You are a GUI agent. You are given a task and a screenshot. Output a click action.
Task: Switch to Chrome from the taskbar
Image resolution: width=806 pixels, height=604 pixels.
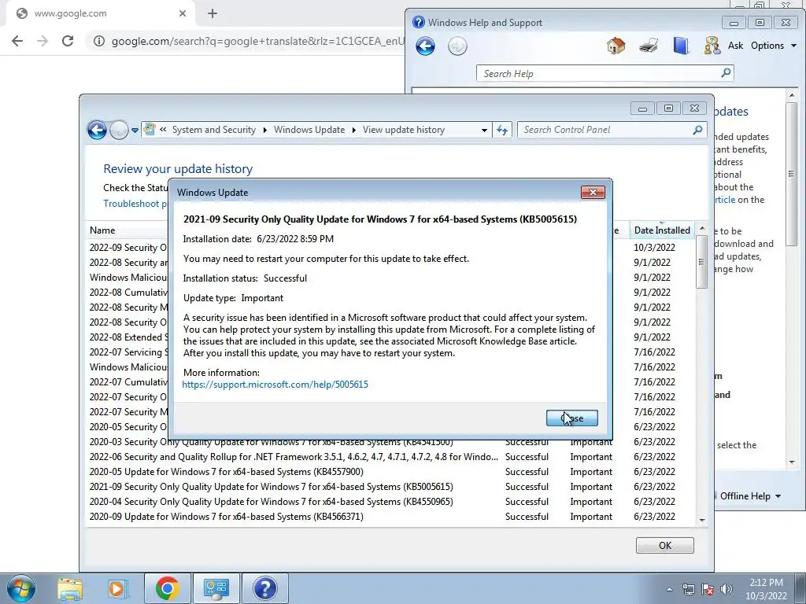pyautogui.click(x=167, y=588)
